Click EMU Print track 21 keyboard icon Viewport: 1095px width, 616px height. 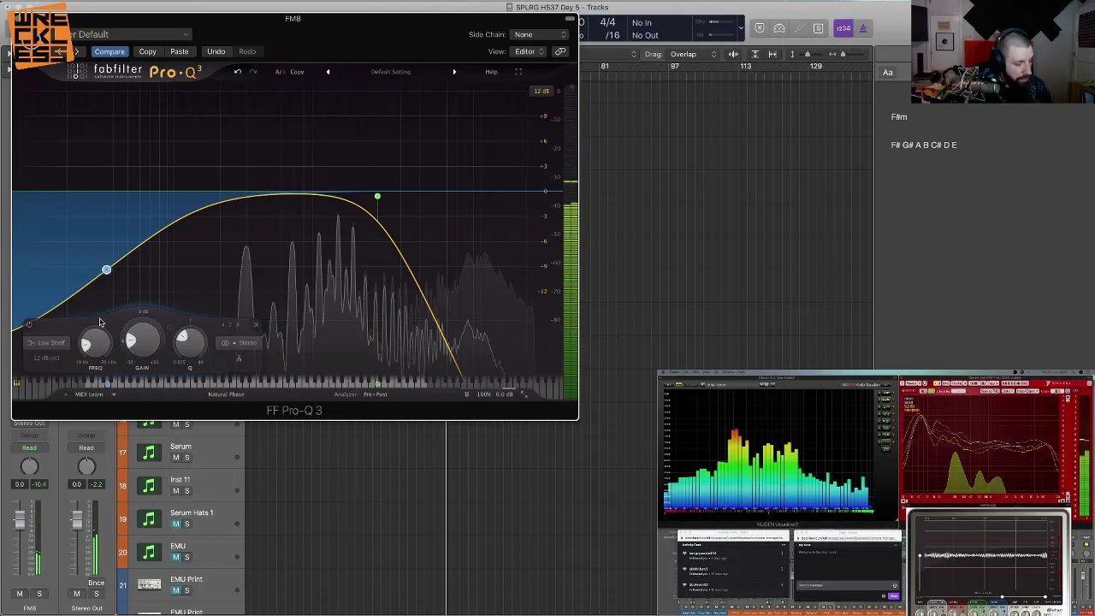click(x=149, y=585)
